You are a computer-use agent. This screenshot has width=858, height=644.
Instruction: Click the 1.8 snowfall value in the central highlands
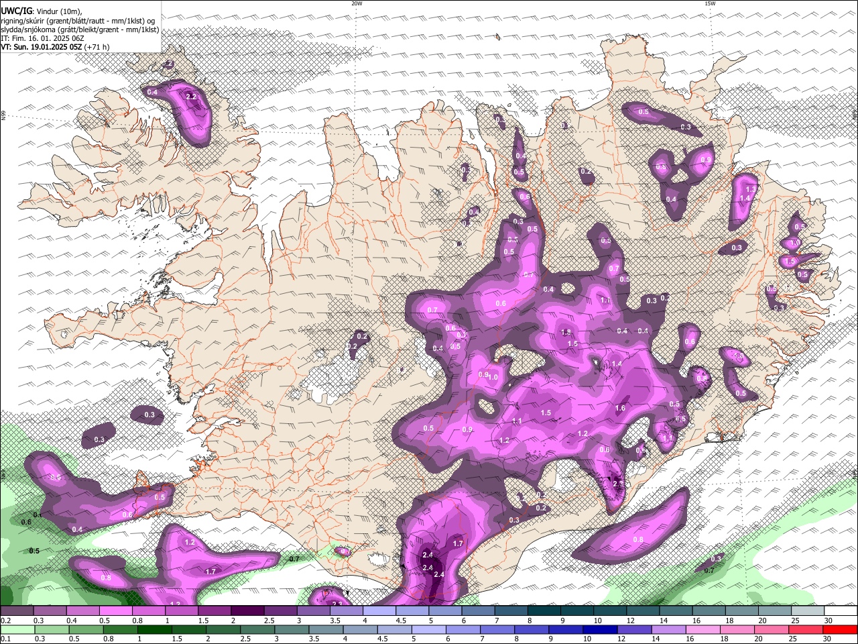pos(565,332)
